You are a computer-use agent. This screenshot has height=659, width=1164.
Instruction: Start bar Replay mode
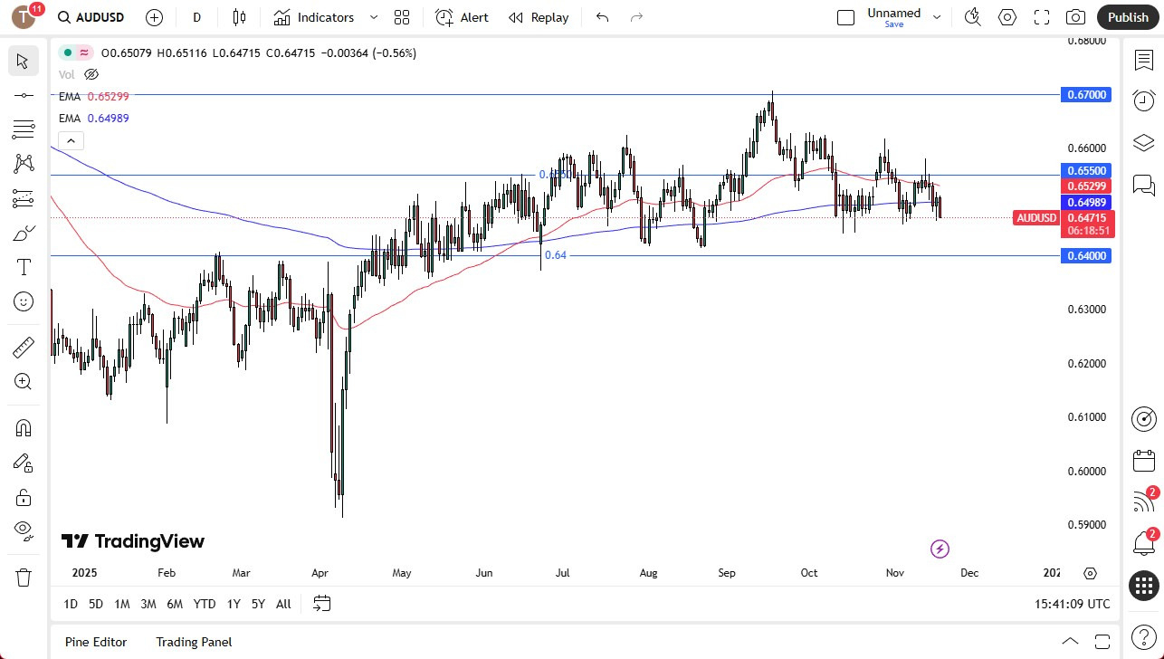[538, 17]
